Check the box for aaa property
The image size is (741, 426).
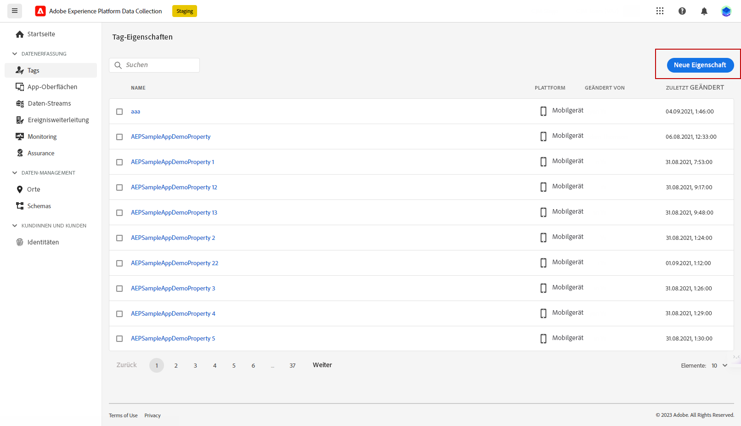[x=119, y=112]
